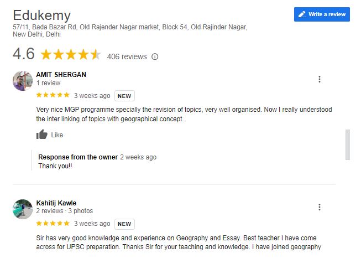Open three-dot menu for Kshitij Kawle's review

pos(320,207)
